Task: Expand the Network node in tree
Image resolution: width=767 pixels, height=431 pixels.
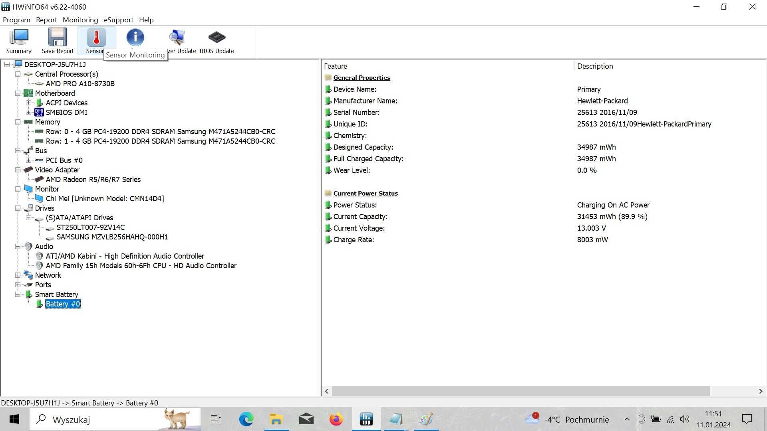Action: 18,275
